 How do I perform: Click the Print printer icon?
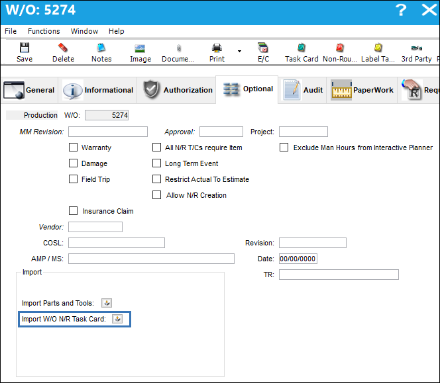[x=217, y=48]
